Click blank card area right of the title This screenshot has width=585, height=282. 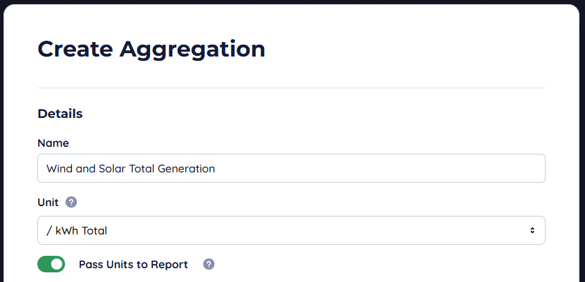[x=415, y=49]
